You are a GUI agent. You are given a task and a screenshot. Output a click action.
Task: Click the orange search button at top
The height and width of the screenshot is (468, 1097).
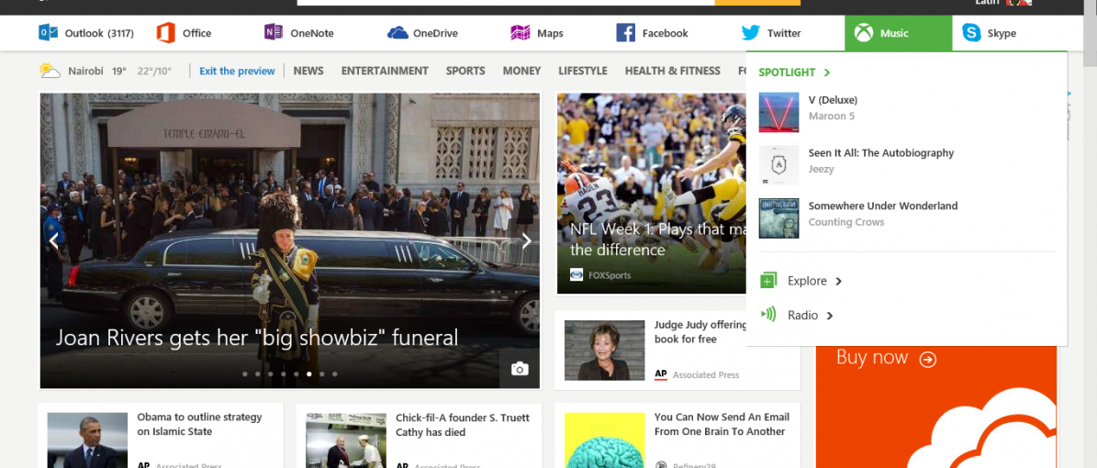pyautogui.click(x=757, y=3)
